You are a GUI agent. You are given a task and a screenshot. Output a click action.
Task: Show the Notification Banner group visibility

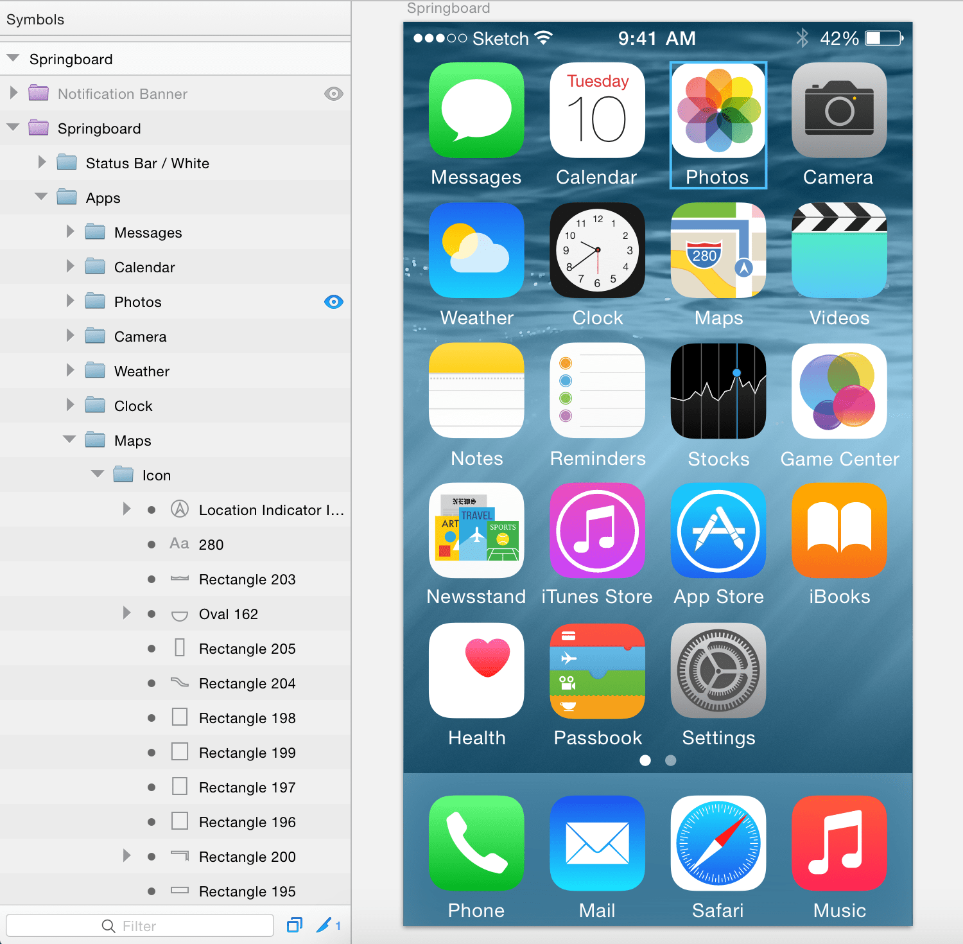pyautogui.click(x=333, y=94)
